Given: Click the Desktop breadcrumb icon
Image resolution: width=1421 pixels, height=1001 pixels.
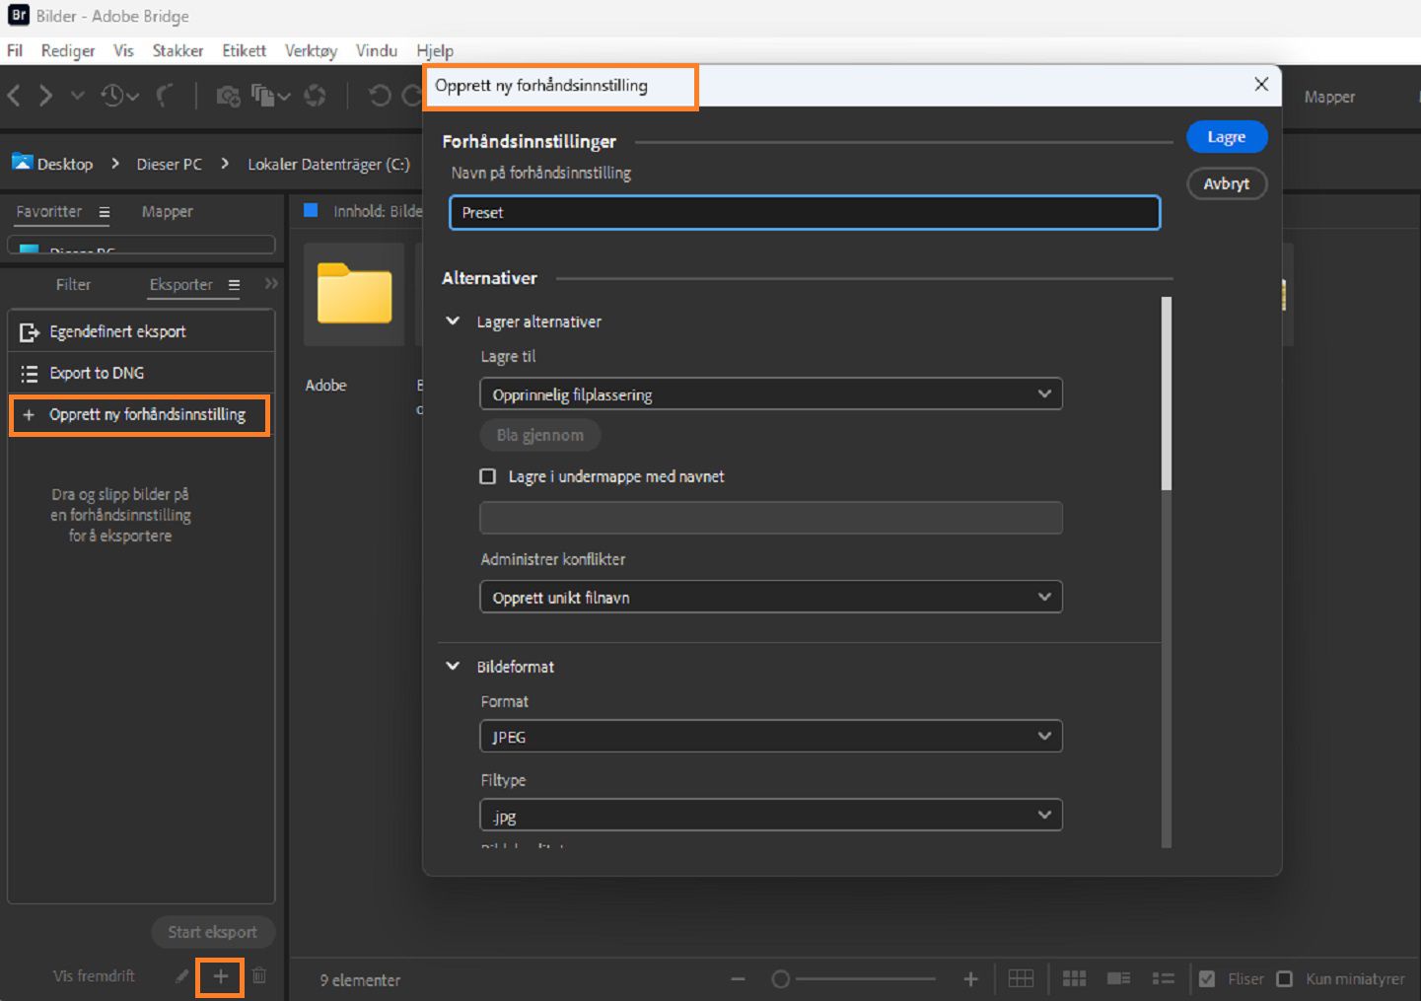Looking at the screenshot, I should (22, 162).
